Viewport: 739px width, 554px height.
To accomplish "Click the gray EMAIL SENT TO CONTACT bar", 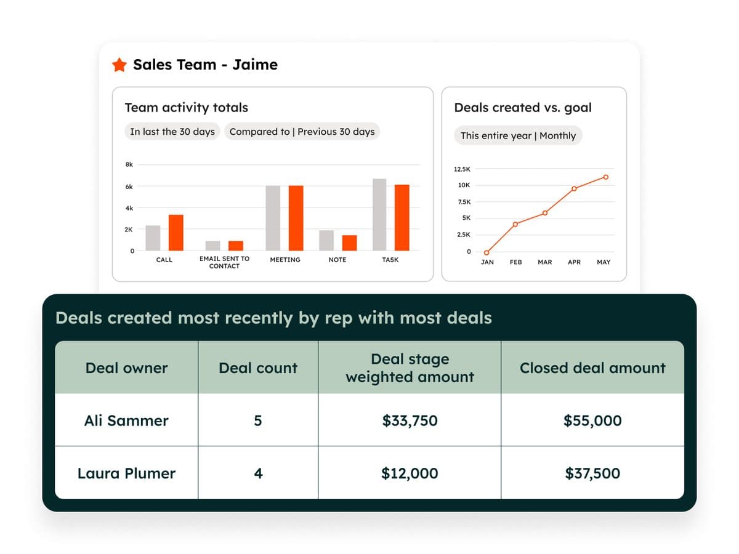I will [212, 246].
